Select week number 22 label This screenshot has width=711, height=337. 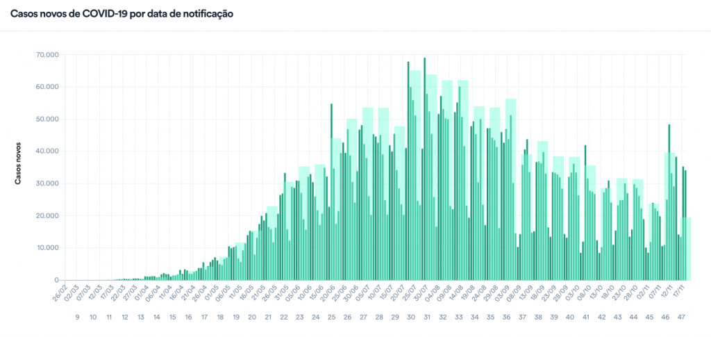pos(284,318)
